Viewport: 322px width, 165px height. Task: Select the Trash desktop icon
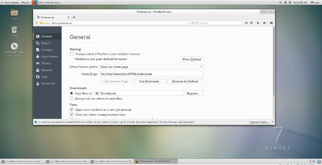pos(14,32)
